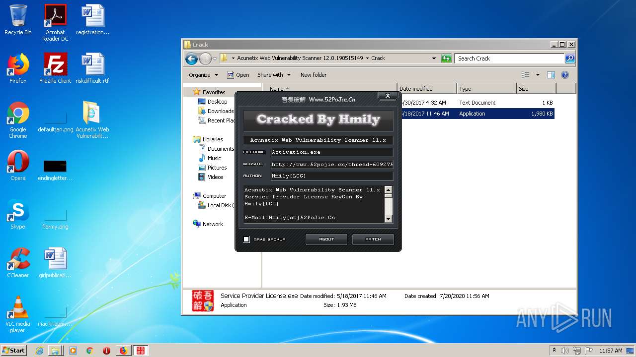The height and width of the screenshot is (357, 636).
Task: Click Open in the Explorer toolbar
Action: (x=238, y=75)
